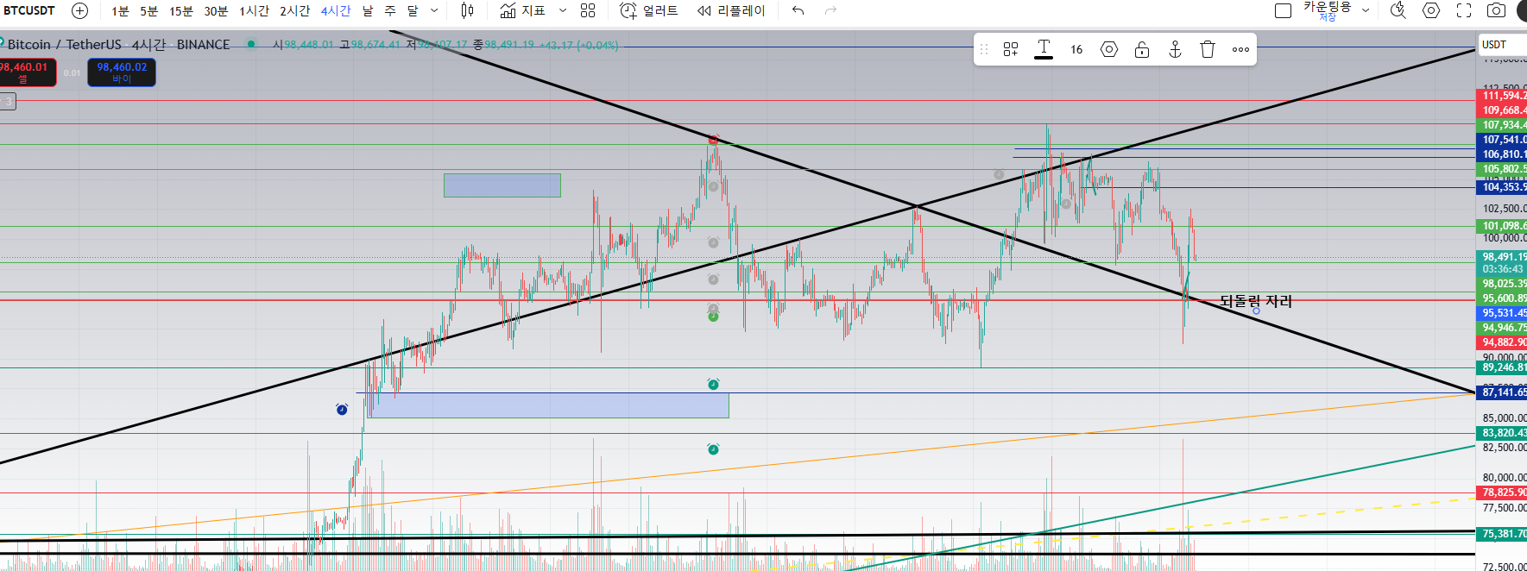Viewport: 1527px width, 571px height.
Task: Click the 87,141 dark price label
Action: point(1503,392)
